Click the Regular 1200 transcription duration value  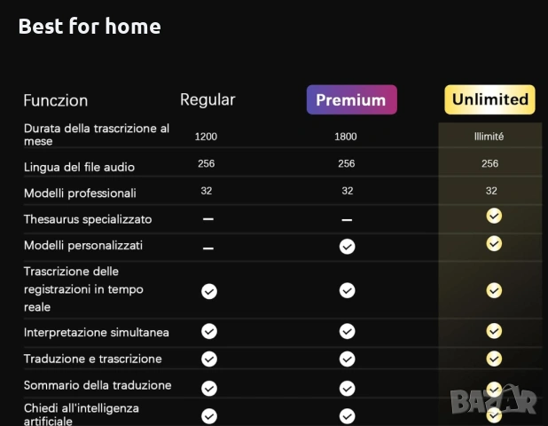[206, 137]
